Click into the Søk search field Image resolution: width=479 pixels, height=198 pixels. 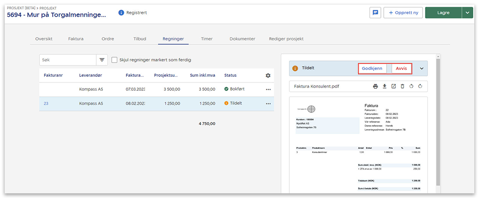click(x=68, y=60)
